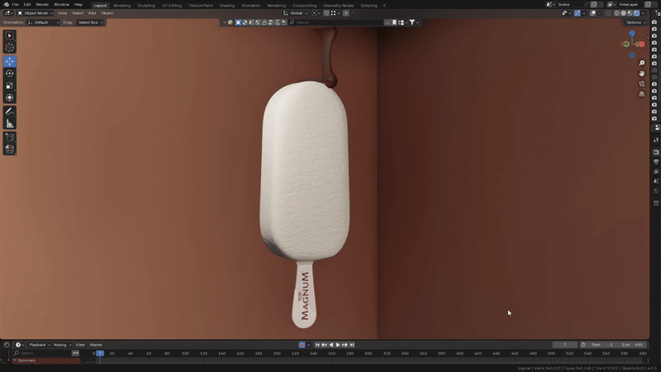Screen dimensions: 661x372
Task: Add workspace with the plus button
Action: (384, 6)
